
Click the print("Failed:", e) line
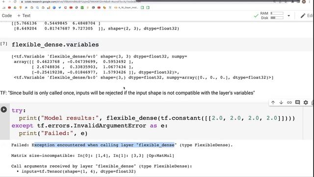(x=53, y=133)
